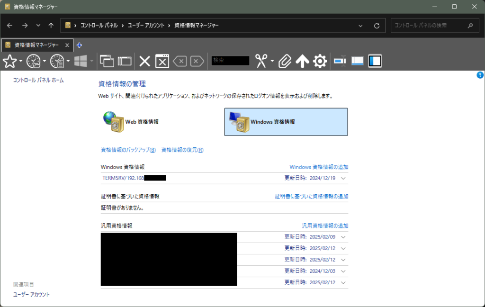This screenshot has width=485, height=307.
Task: Open the address bar history dropdown
Action: pyautogui.click(x=360, y=26)
